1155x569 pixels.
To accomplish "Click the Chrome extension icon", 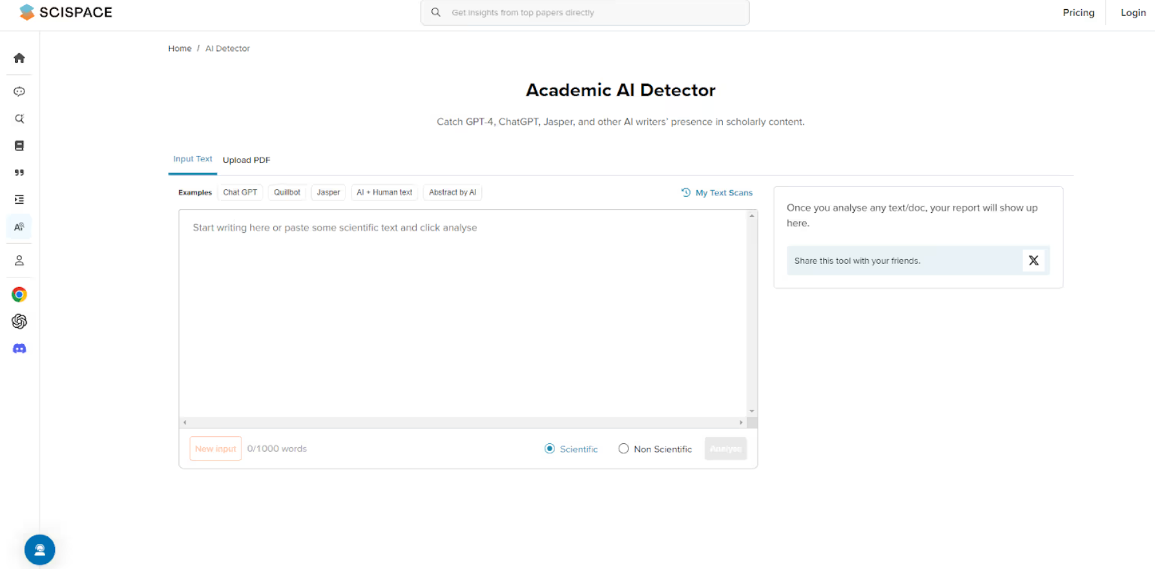I will coord(19,295).
